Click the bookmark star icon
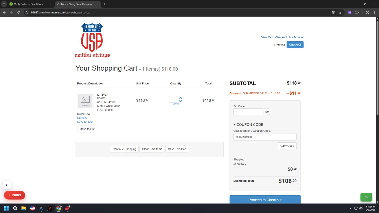 [x=340, y=12]
